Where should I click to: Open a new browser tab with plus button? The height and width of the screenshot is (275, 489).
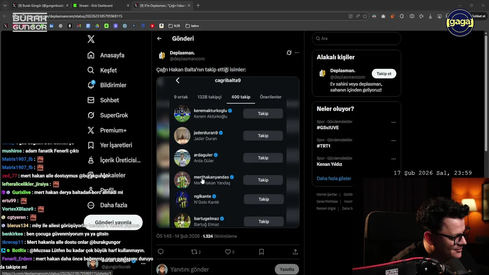click(x=198, y=5)
